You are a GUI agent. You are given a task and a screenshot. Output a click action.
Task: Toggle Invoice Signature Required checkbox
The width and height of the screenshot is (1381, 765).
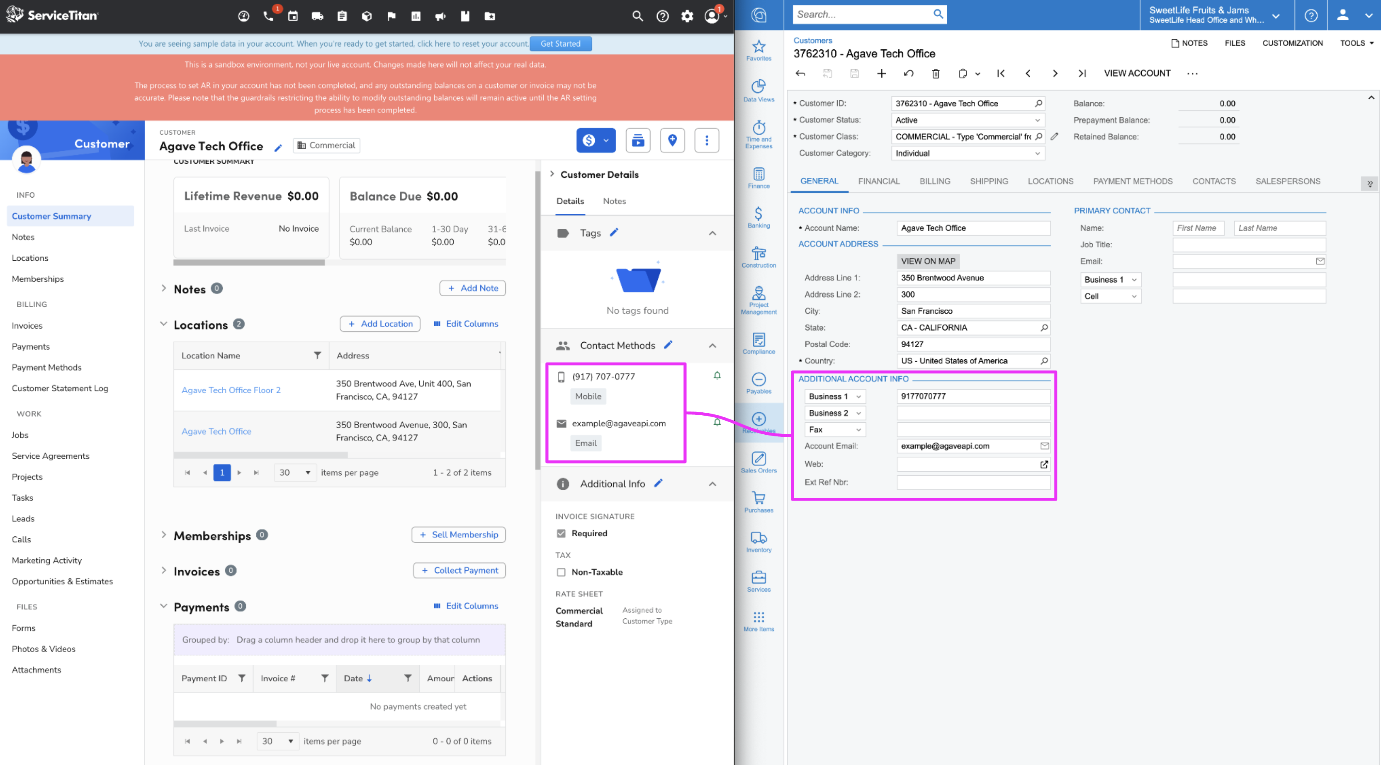pos(561,534)
